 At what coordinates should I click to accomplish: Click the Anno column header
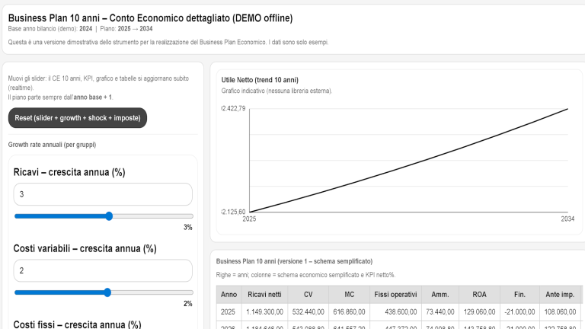point(229,295)
